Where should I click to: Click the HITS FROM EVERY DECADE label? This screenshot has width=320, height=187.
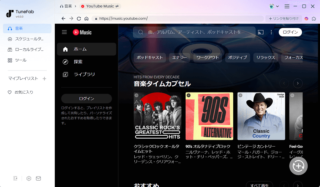click(156, 77)
